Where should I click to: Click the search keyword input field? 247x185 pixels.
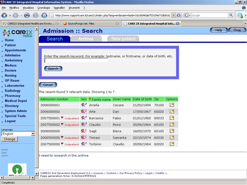coord(76,61)
